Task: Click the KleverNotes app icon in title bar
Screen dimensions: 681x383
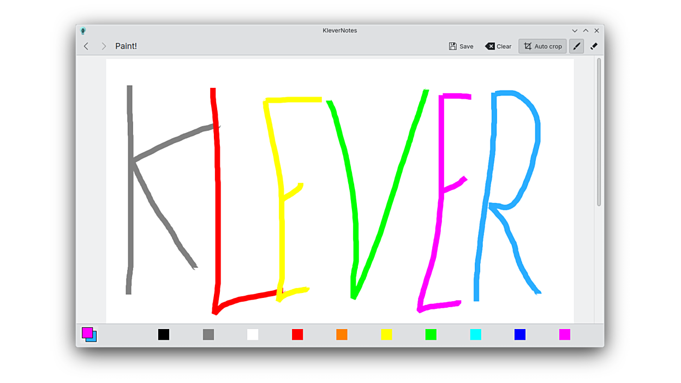Action: tap(83, 31)
